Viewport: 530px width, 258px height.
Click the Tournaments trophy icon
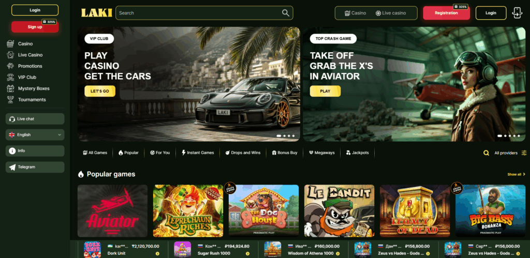click(10, 100)
